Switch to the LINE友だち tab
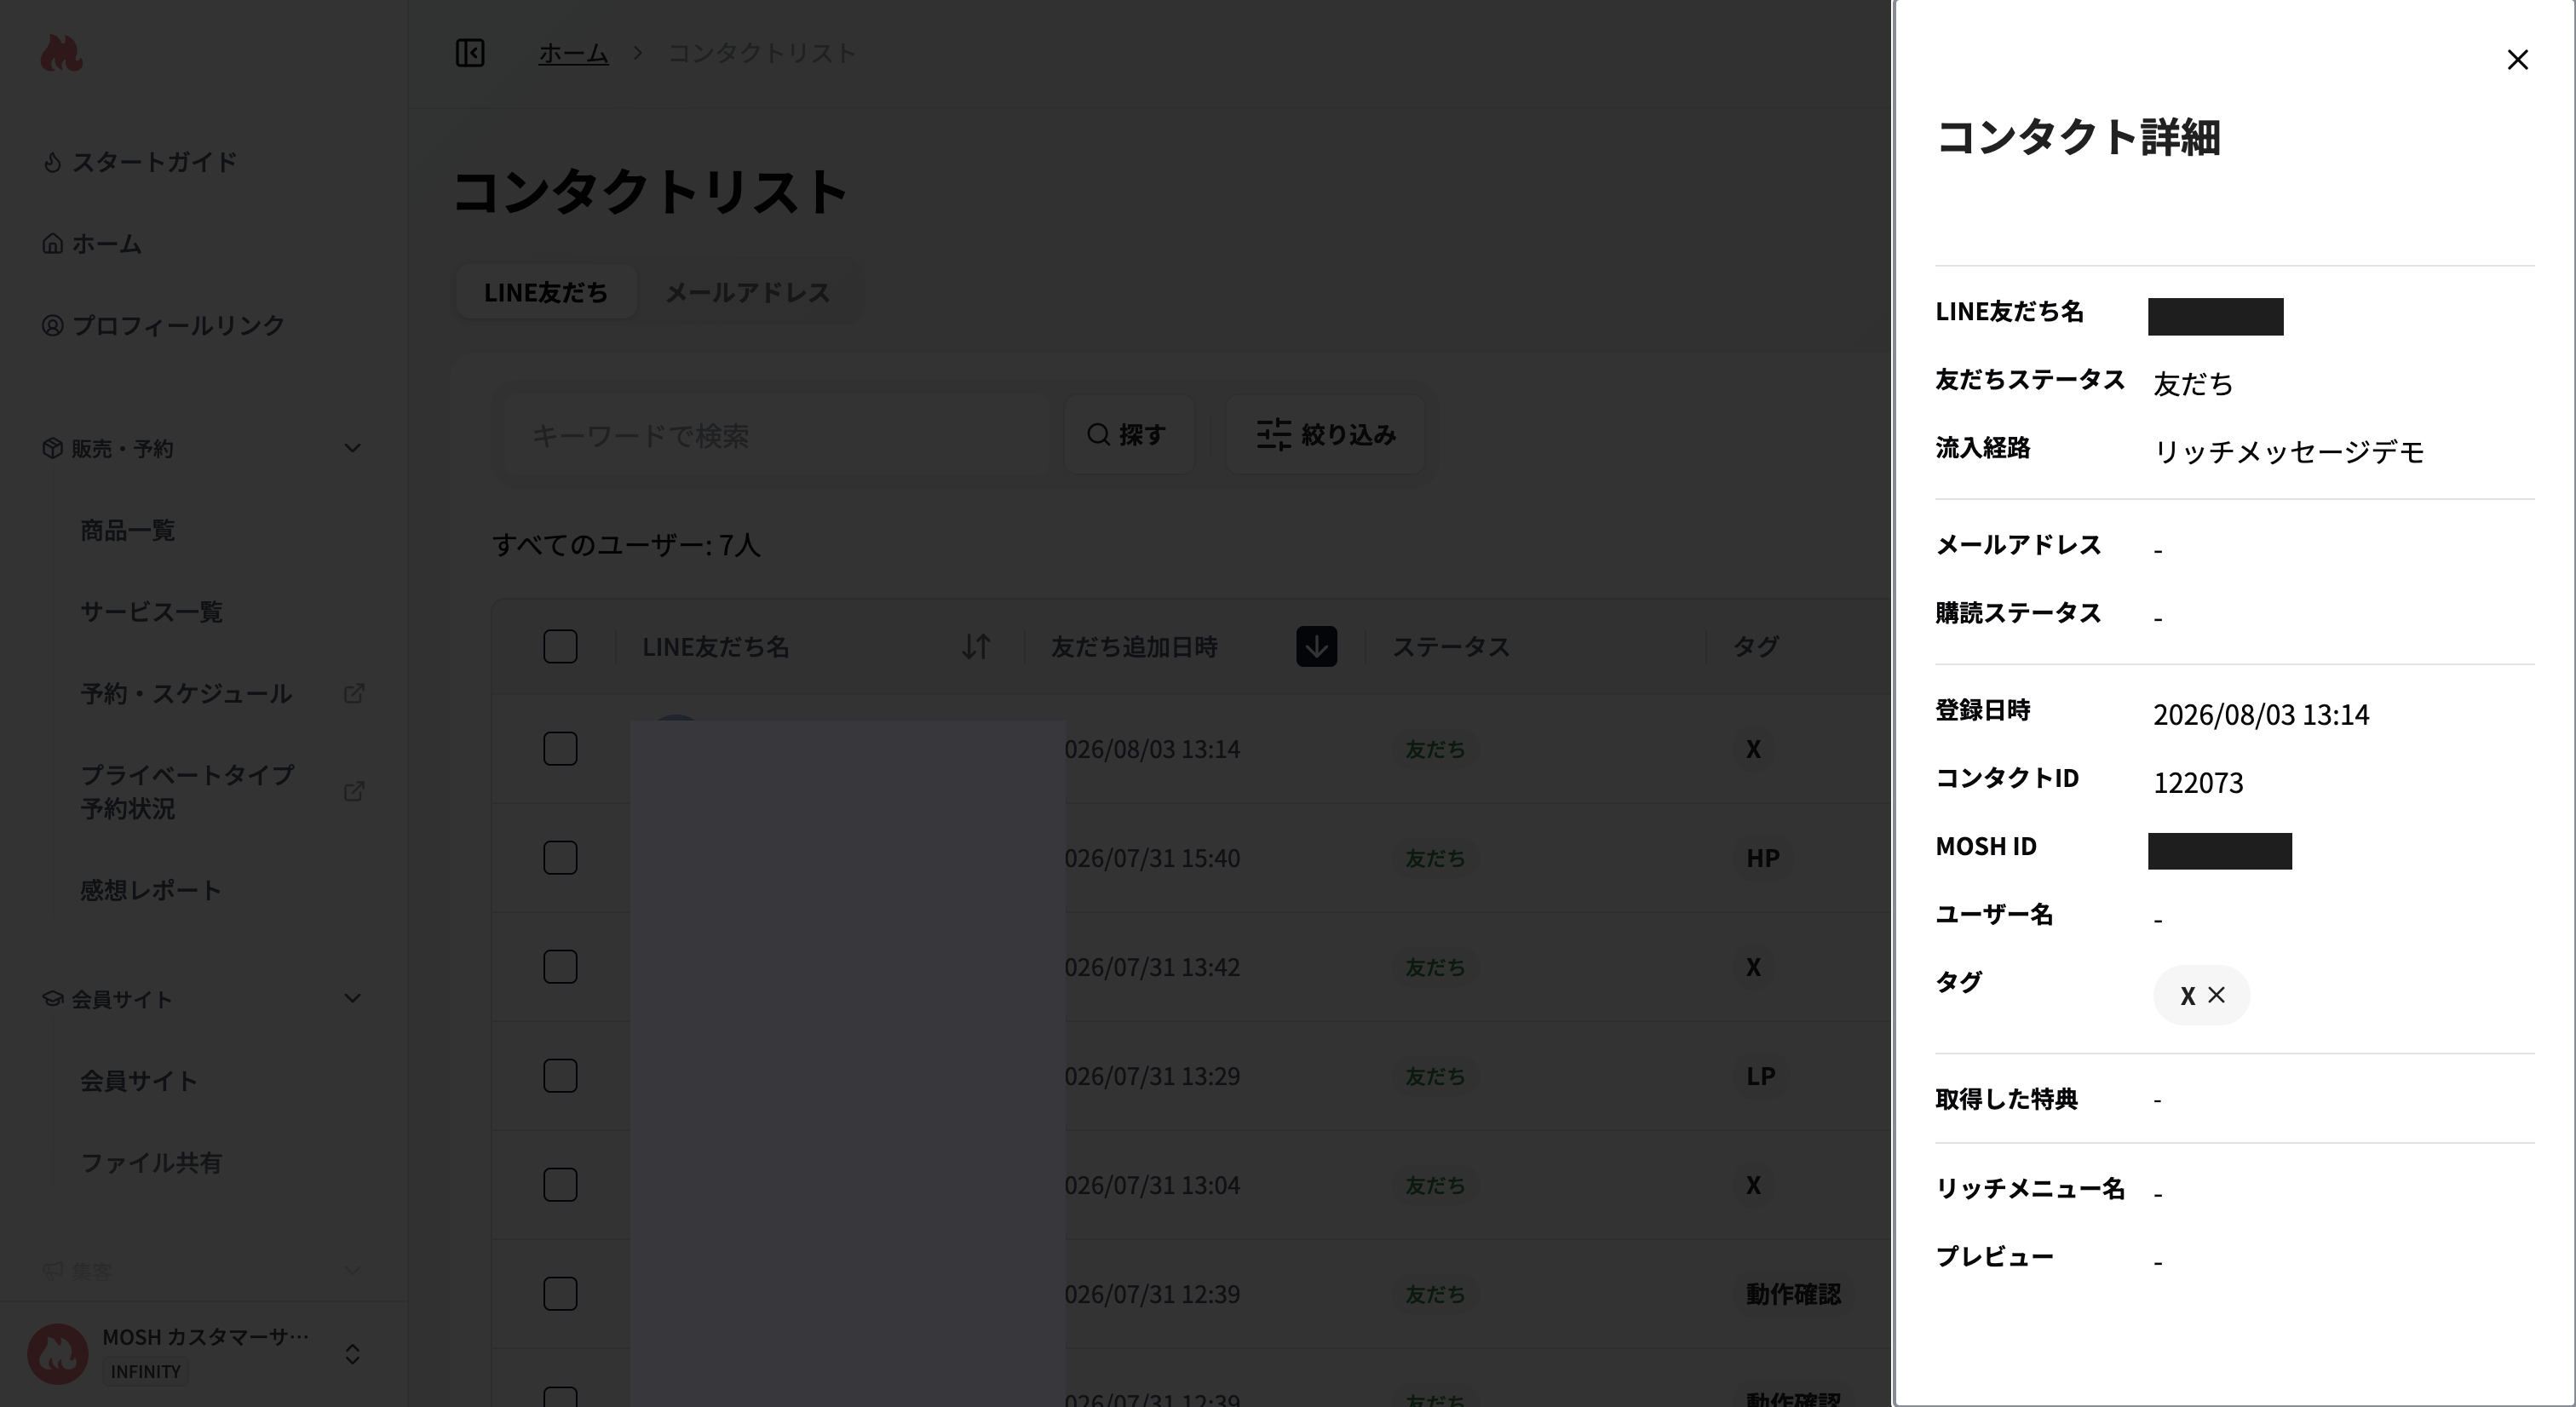Viewport: 2576px width, 1407px height. click(546, 292)
